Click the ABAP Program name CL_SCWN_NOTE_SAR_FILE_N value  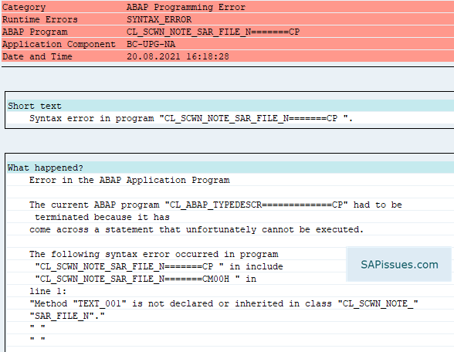213,32
